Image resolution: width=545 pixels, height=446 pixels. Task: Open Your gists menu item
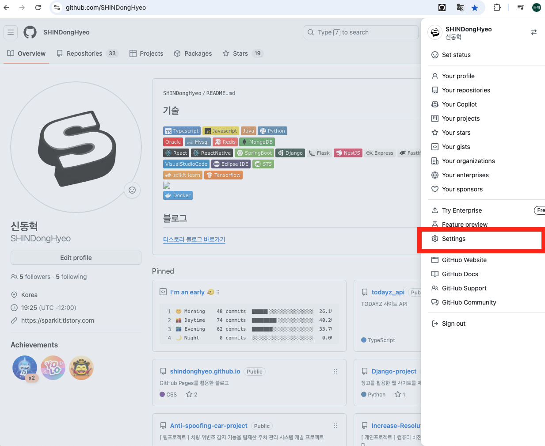coord(486,147)
